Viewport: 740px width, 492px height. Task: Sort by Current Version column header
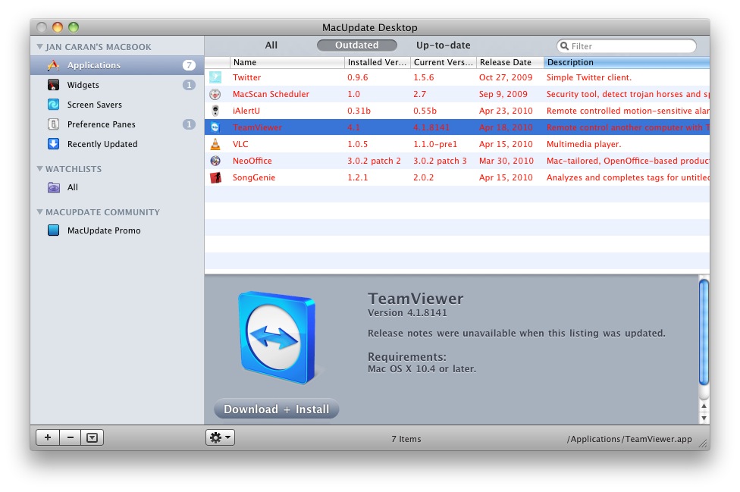pyautogui.click(x=444, y=62)
